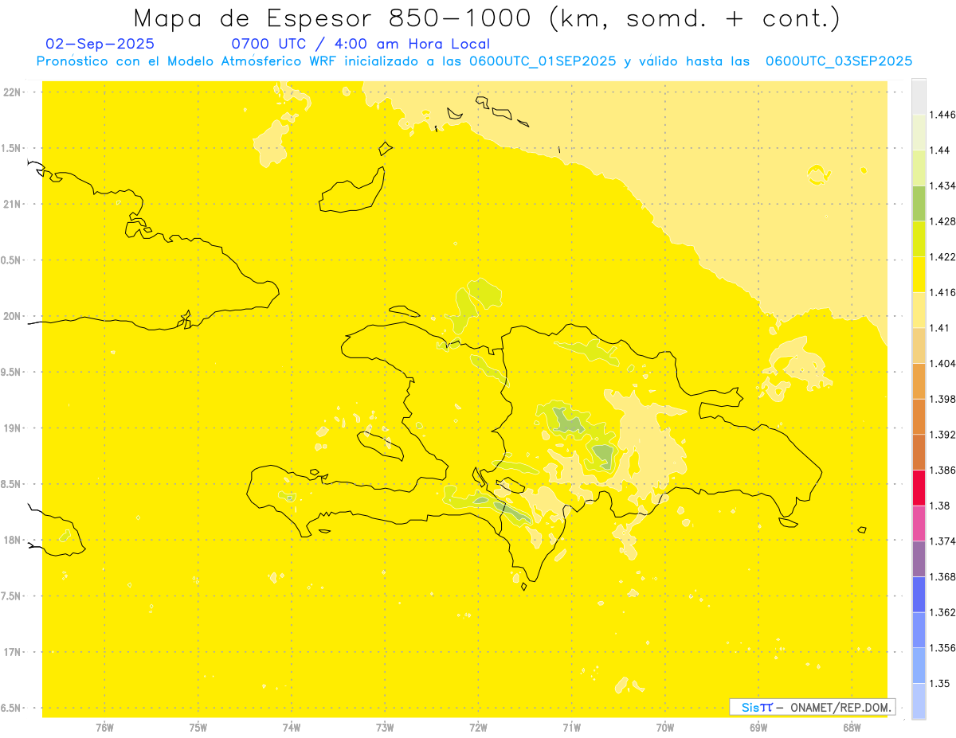Click the 21N latitude label
Viewport: 956px width, 738px height.
12,205
